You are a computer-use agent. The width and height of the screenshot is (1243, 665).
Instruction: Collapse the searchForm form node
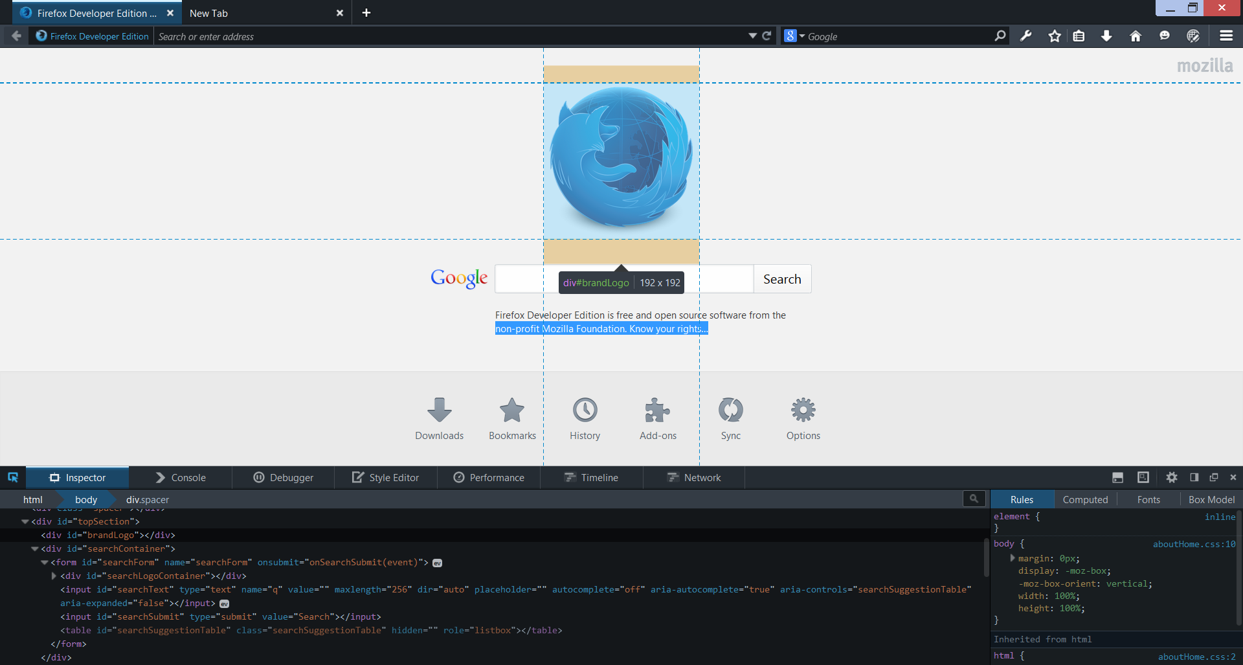pos(45,563)
